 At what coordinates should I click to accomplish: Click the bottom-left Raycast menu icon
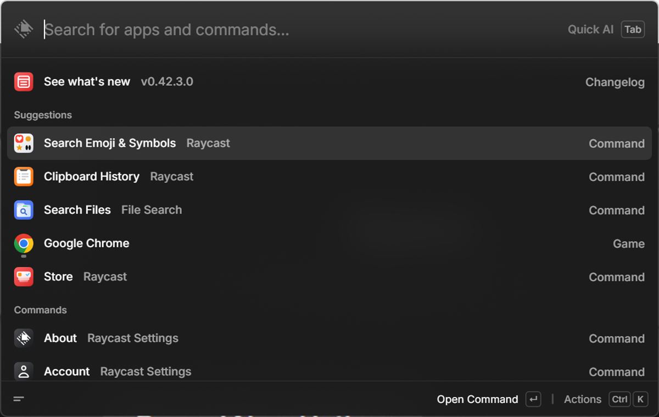point(19,399)
